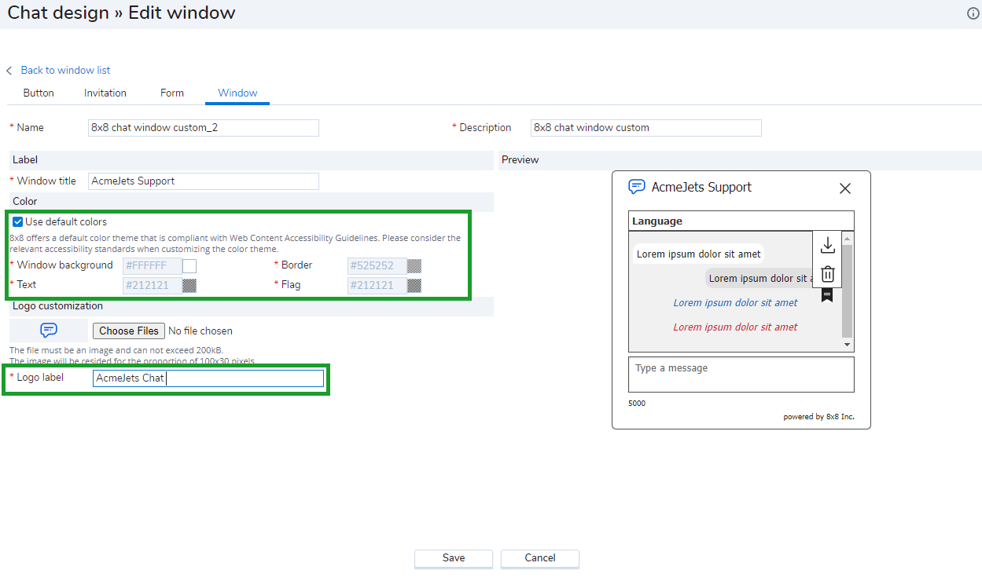Click the download transcript icon in preview
This screenshot has height=581, width=982.
tap(827, 246)
